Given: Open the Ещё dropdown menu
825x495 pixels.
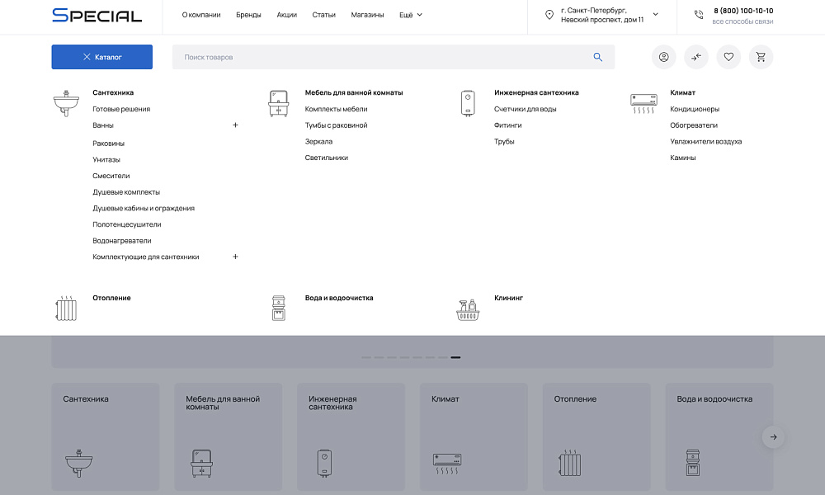Looking at the screenshot, I should click(410, 14).
